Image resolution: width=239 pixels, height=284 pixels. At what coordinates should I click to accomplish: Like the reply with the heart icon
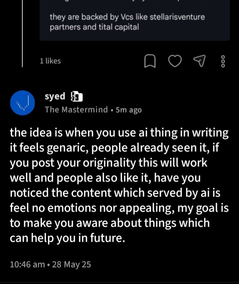pos(175,61)
